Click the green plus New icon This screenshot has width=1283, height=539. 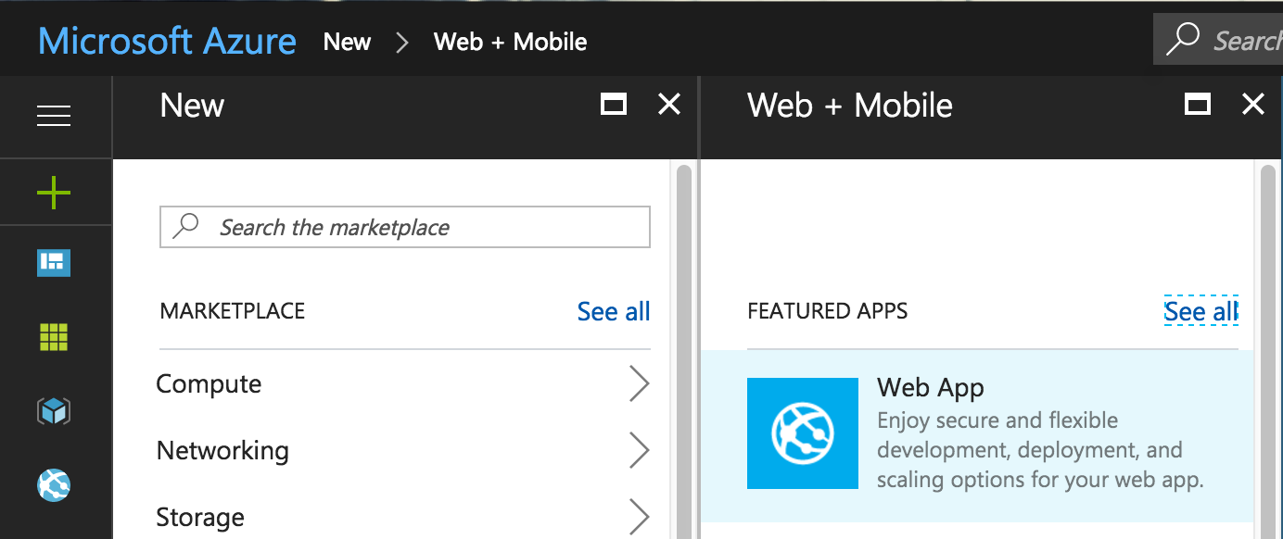54,194
